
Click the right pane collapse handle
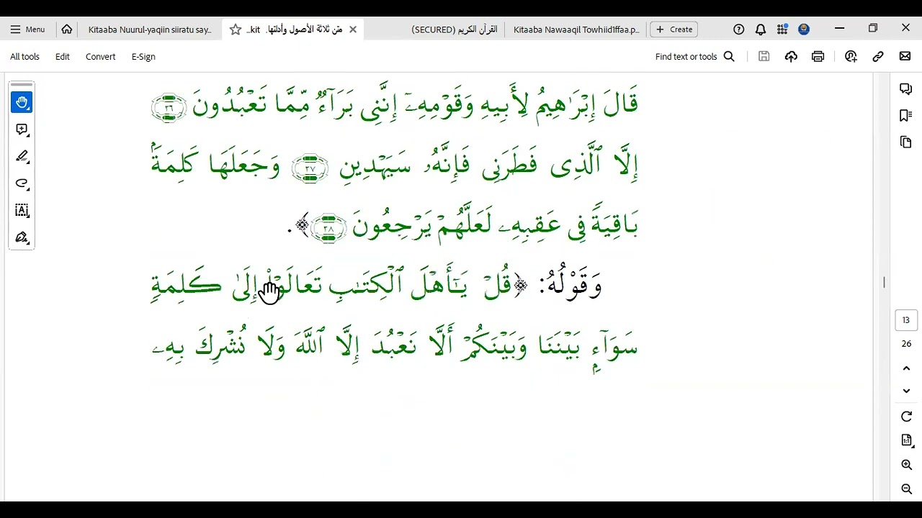point(884,283)
